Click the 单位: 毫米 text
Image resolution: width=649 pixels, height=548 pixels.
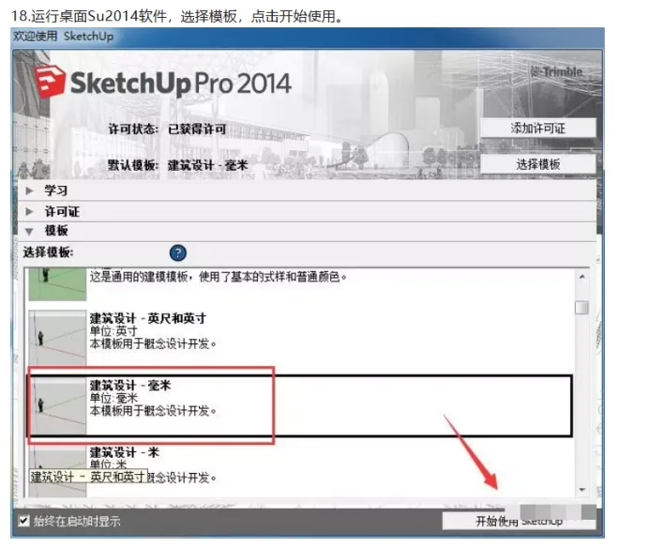click(x=113, y=399)
